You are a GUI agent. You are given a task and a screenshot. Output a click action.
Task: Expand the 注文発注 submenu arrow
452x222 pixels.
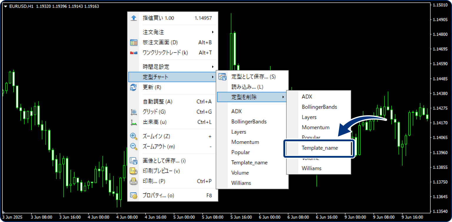click(x=212, y=32)
